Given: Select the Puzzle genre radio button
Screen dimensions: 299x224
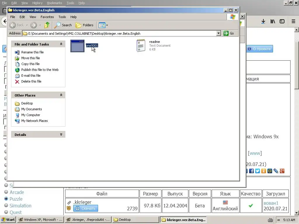Looking at the screenshot, I should (x=6, y=199).
